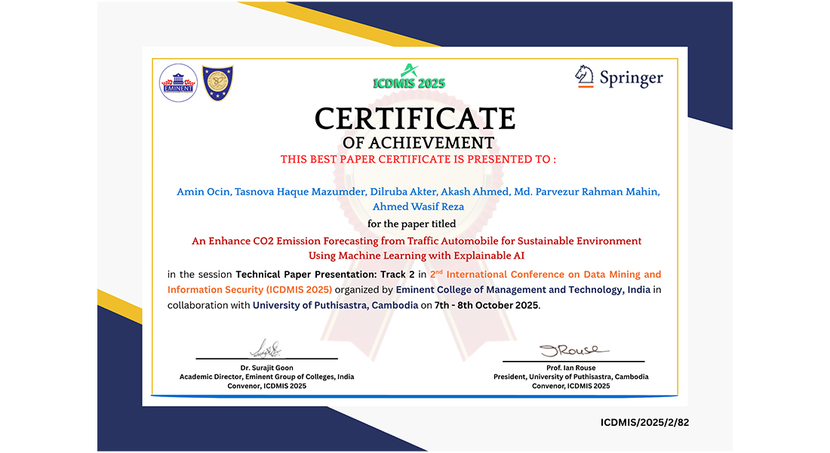Image resolution: width=830 pixels, height=453 pixels.
Task: Click the blue shield crest emblem
Action: point(218,83)
